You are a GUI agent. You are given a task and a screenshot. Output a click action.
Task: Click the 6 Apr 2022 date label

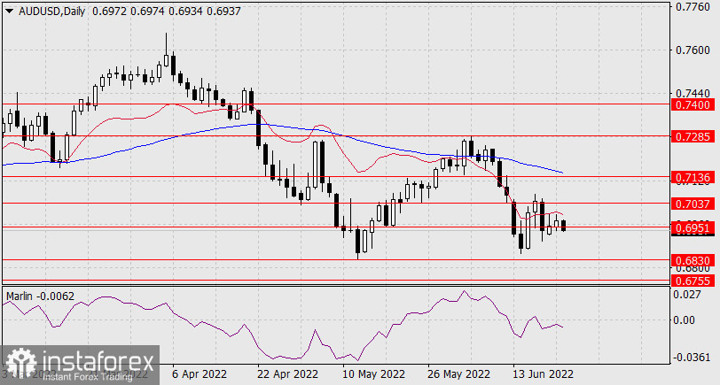pos(199,374)
